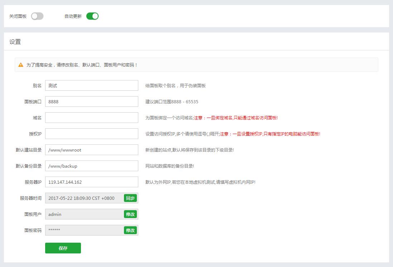This screenshot has width=393, height=267.
Task: Click 修改 beside the masked panel password
Action: (x=130, y=230)
